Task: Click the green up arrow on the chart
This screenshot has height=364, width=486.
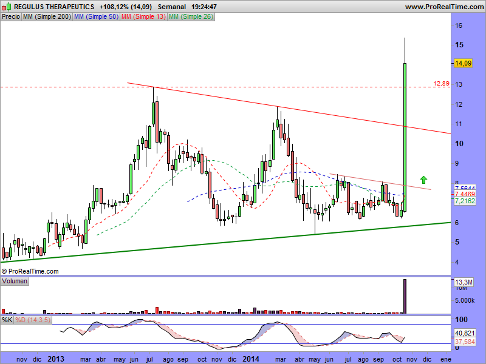Action: tap(423, 180)
